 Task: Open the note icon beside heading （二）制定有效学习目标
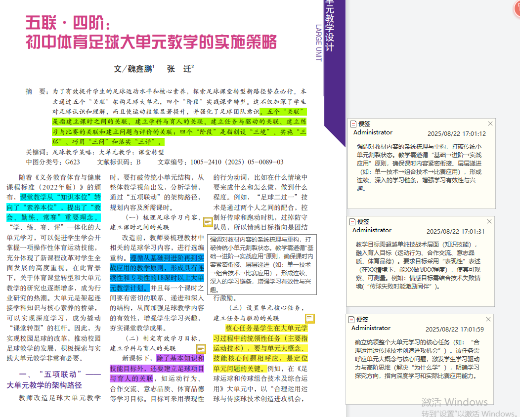point(201,349)
